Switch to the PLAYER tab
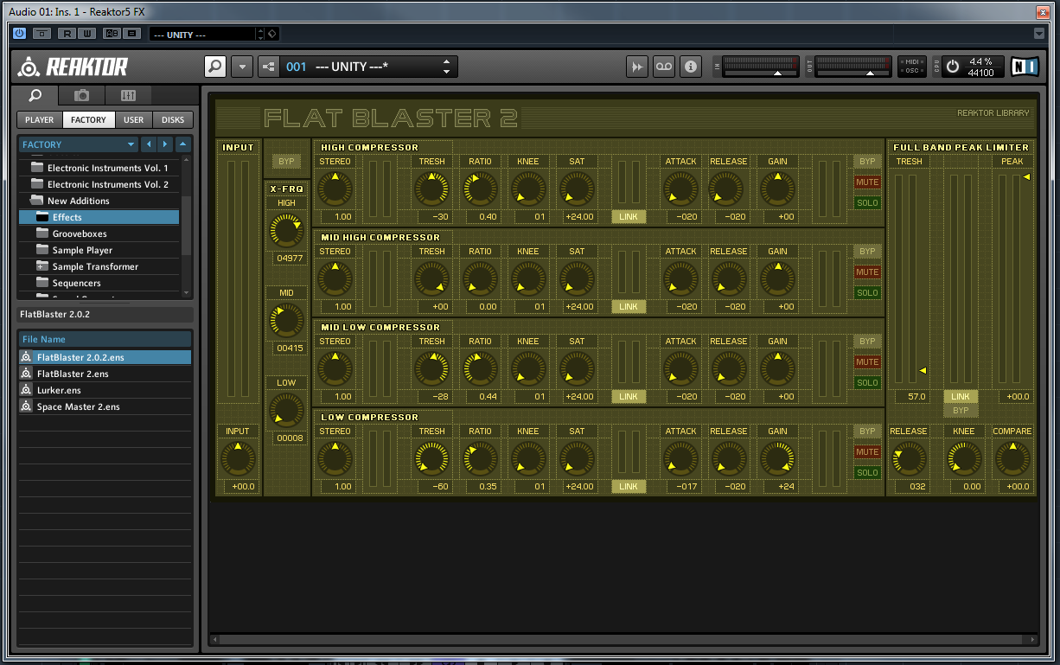The image size is (1060, 665). (x=39, y=120)
